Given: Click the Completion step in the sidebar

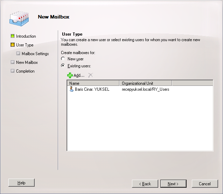Looking at the screenshot, I should point(25,71).
